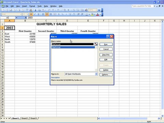This screenshot has width=164, height=123.
Task: Open the 'Macros in' All Open Workbooks dropdown
Action: 96,74
